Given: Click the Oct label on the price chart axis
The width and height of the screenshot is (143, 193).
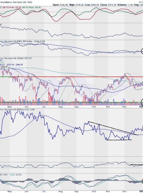Looking at the screenshot, I should pyautogui.click(x=94, y=107).
